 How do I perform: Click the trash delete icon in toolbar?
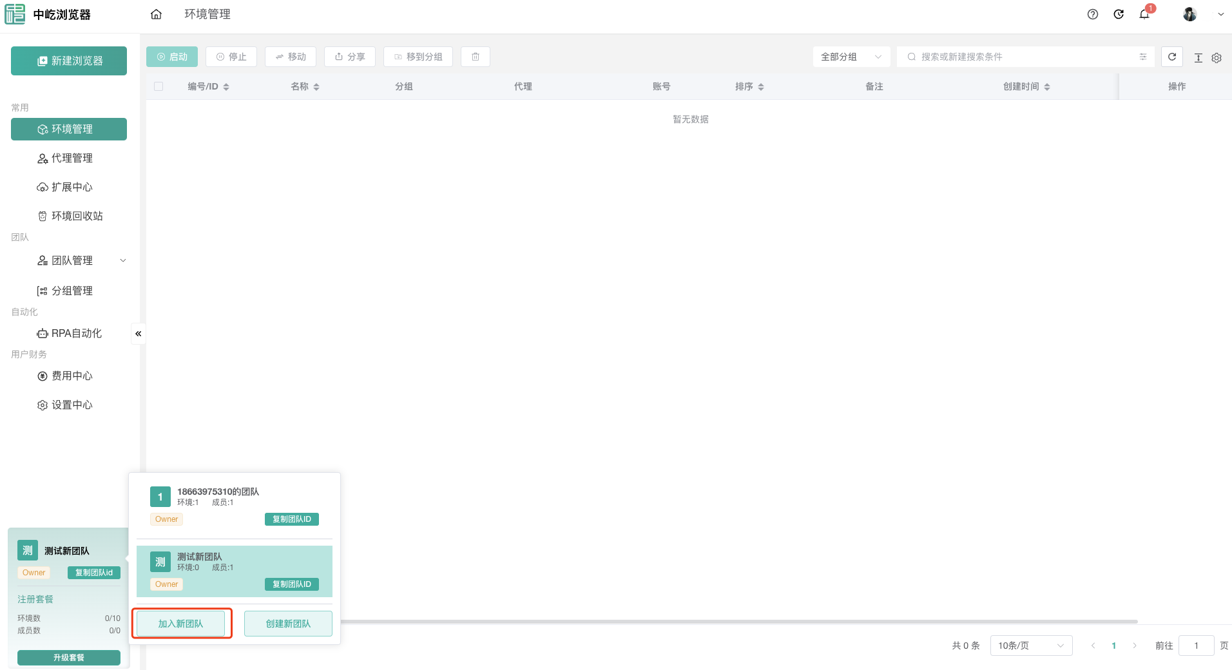[476, 57]
